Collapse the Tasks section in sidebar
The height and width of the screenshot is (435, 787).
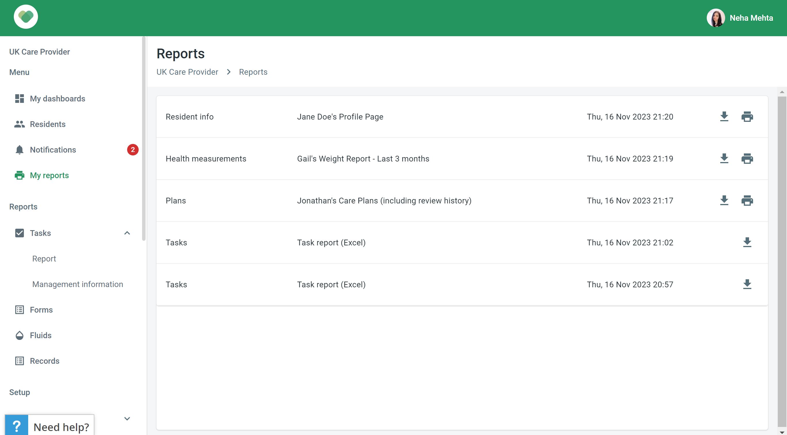pos(127,233)
